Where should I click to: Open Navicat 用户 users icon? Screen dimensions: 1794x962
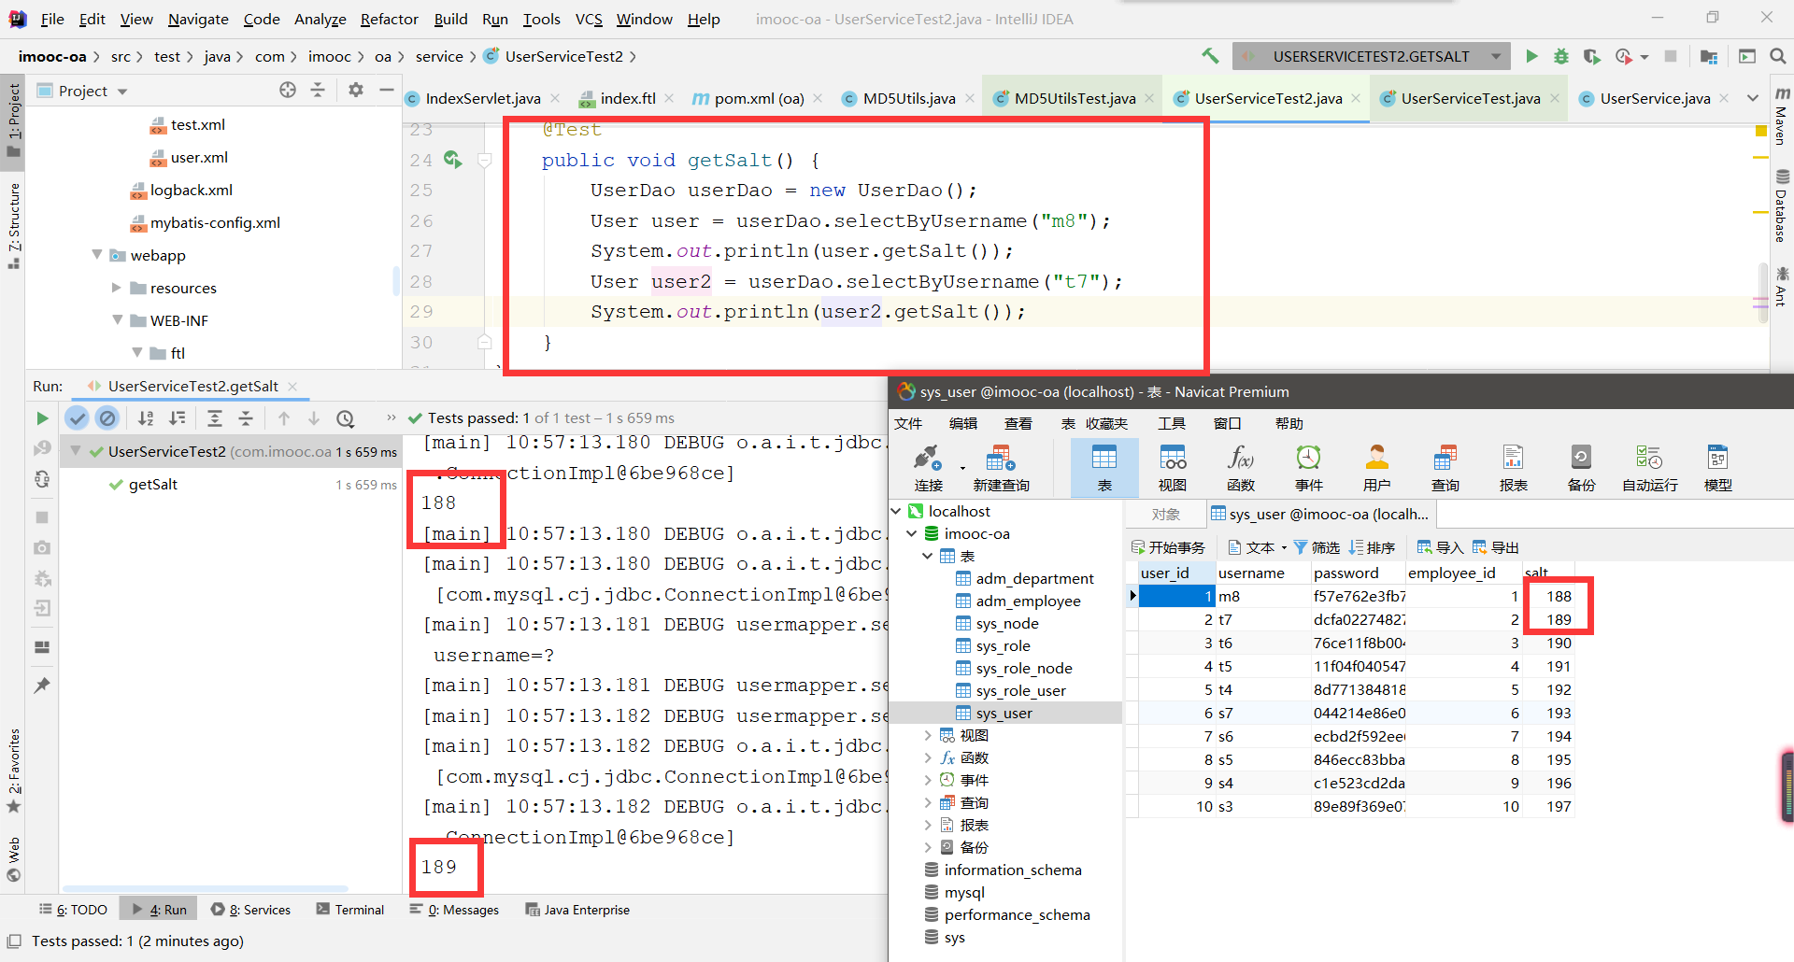coord(1377,468)
